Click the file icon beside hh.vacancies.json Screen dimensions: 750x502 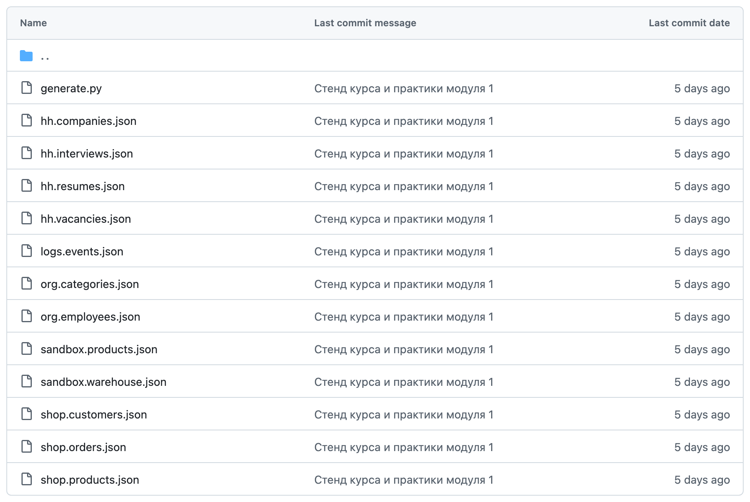coord(27,218)
